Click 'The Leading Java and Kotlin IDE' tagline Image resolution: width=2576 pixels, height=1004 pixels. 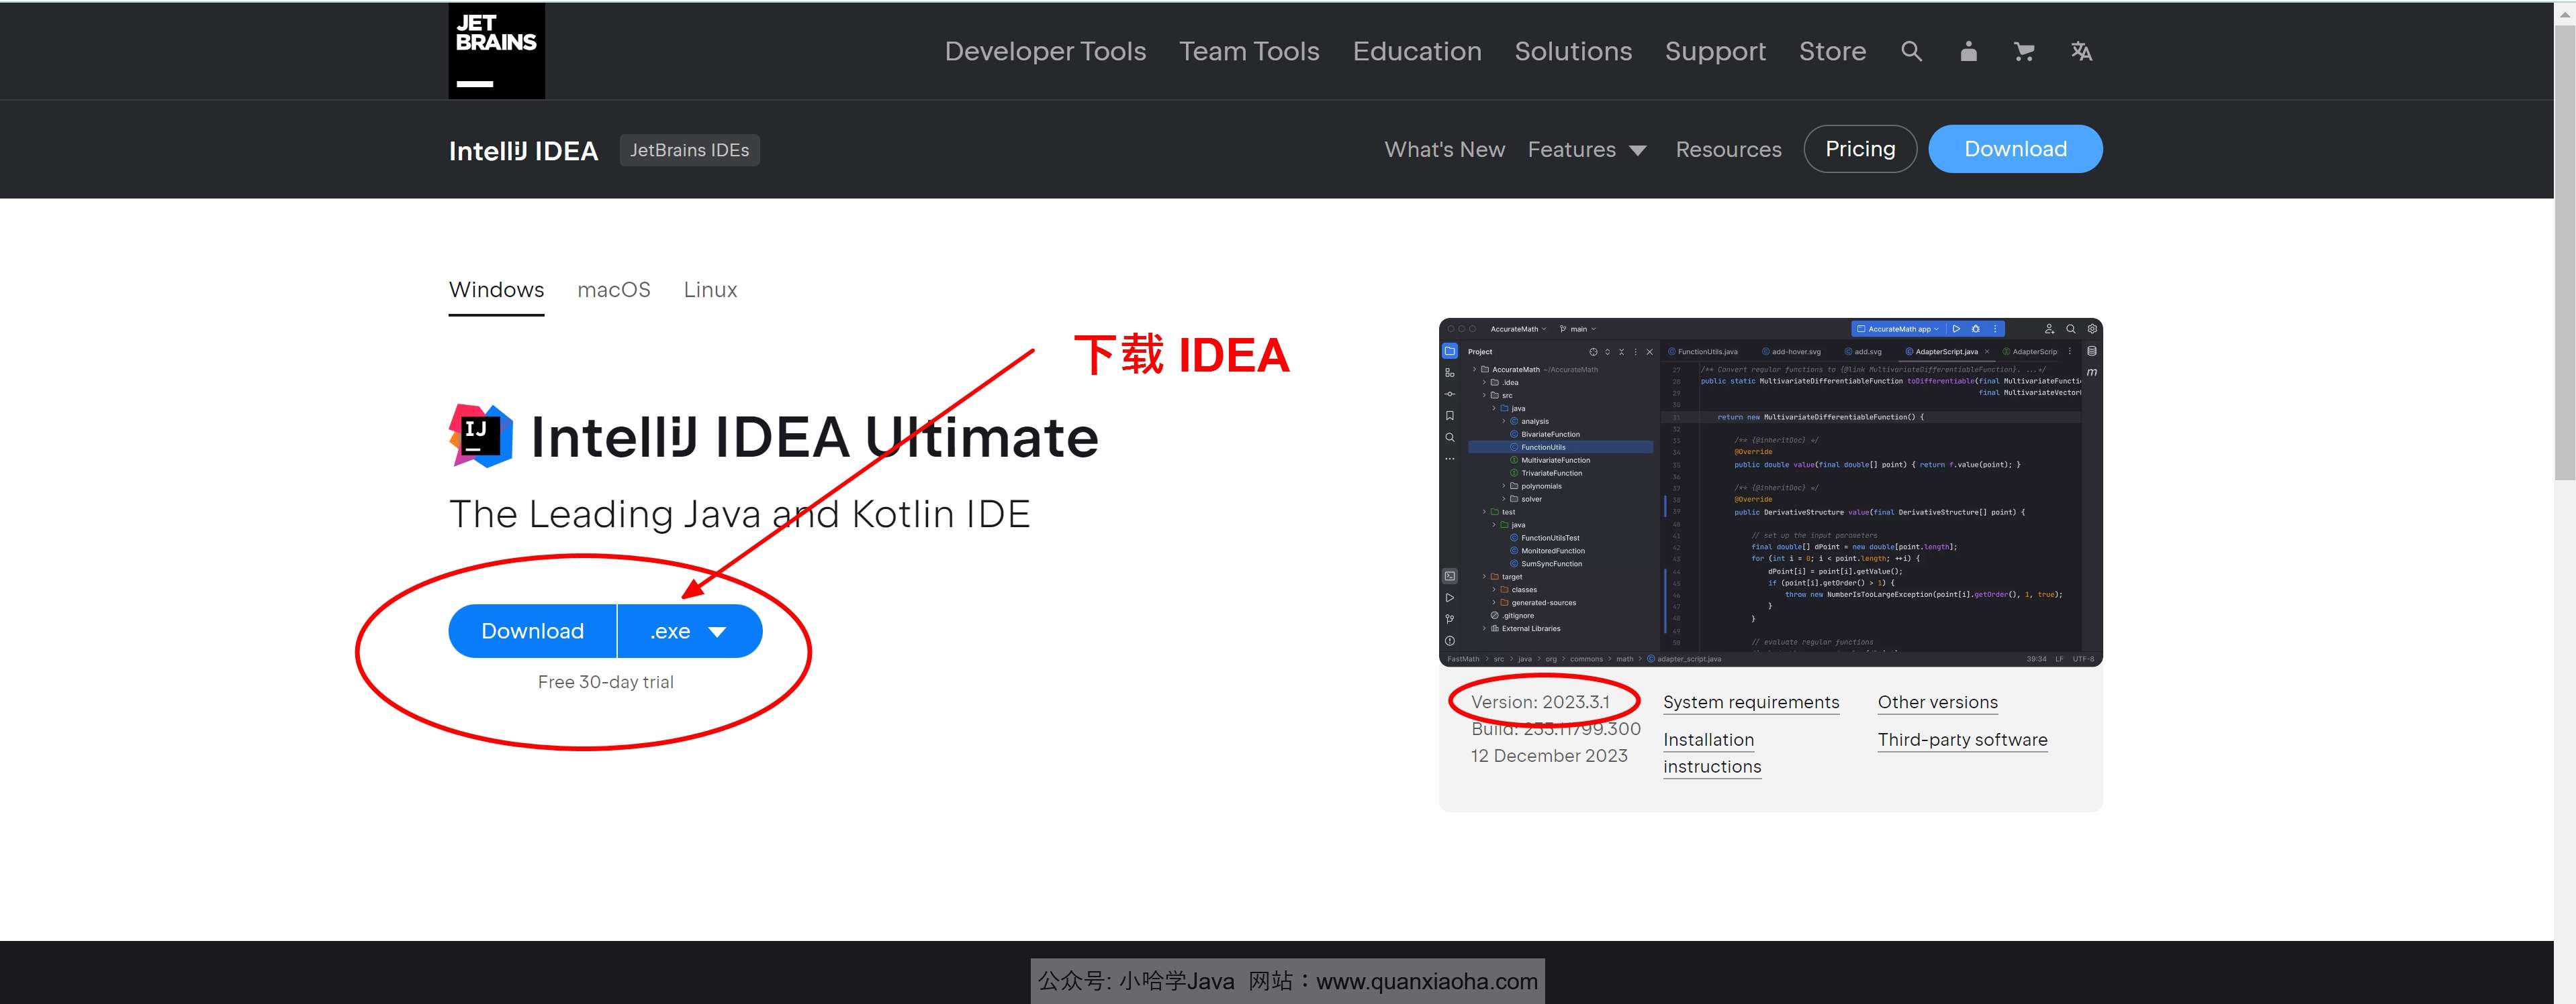[x=739, y=514]
